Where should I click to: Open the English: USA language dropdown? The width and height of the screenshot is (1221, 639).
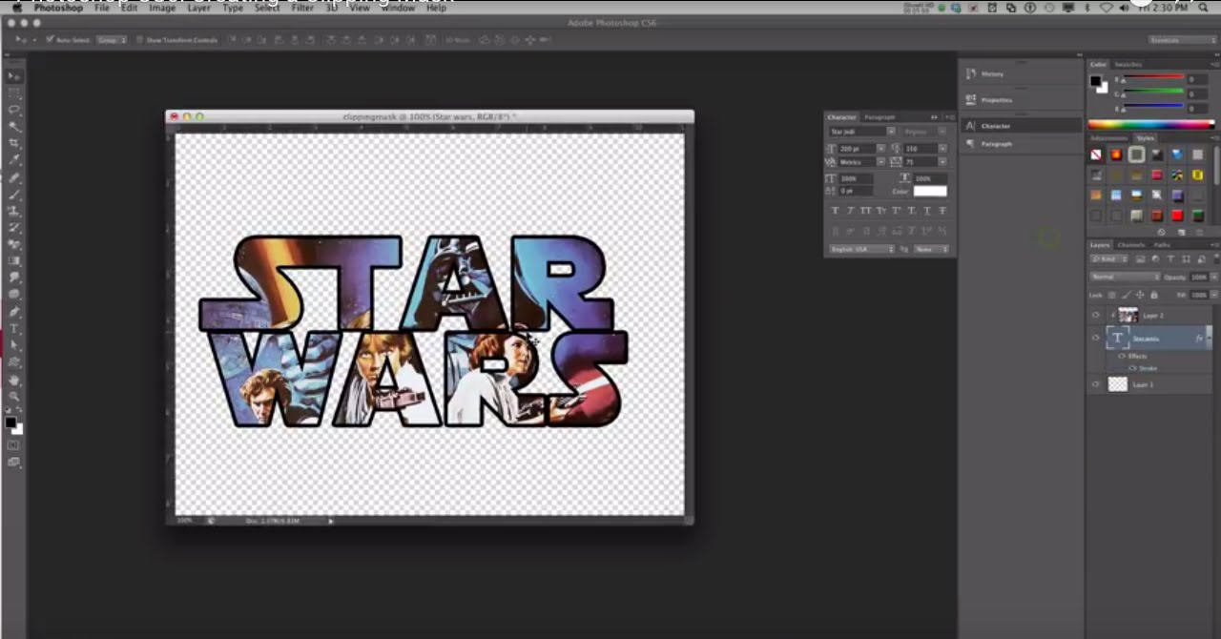[862, 249]
